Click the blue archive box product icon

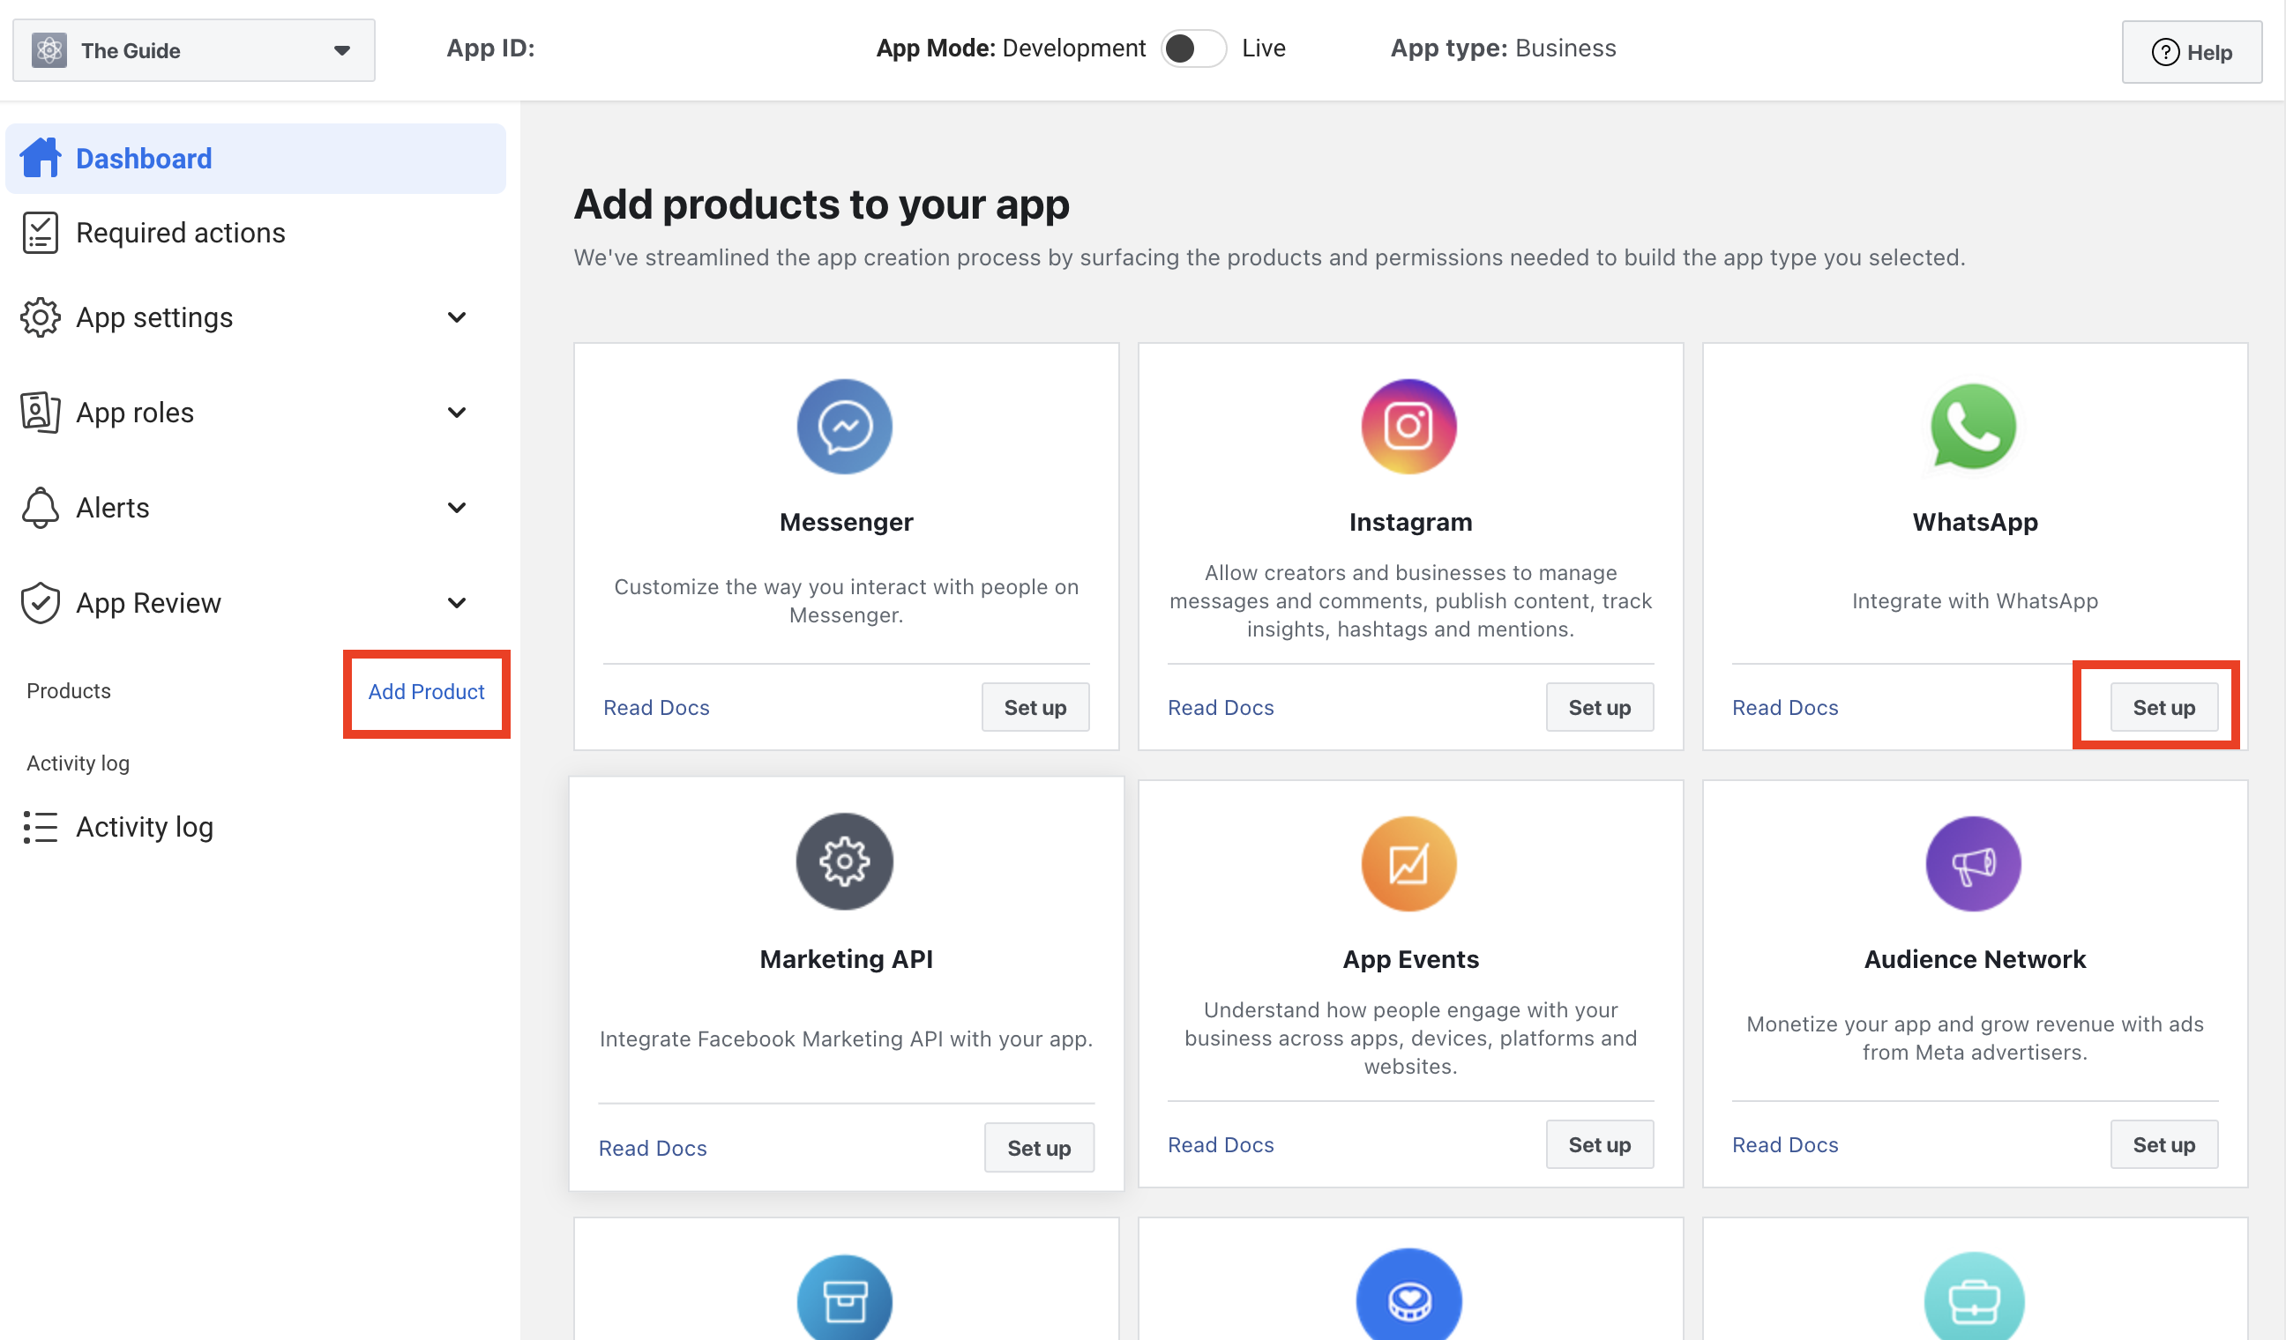point(845,1299)
